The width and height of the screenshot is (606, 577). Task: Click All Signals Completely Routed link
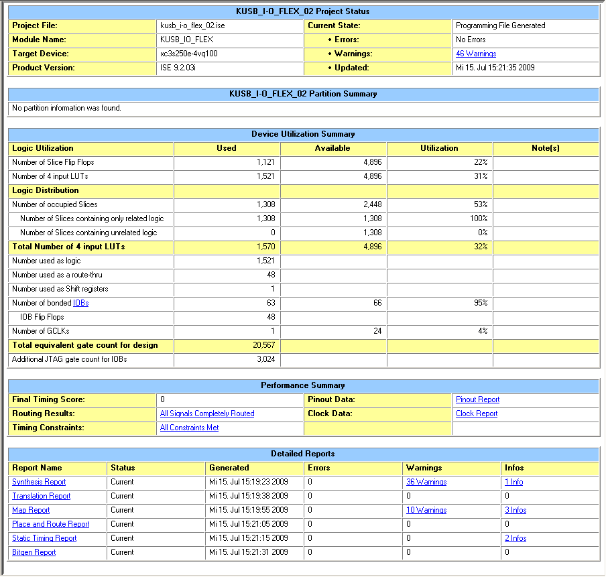207,413
